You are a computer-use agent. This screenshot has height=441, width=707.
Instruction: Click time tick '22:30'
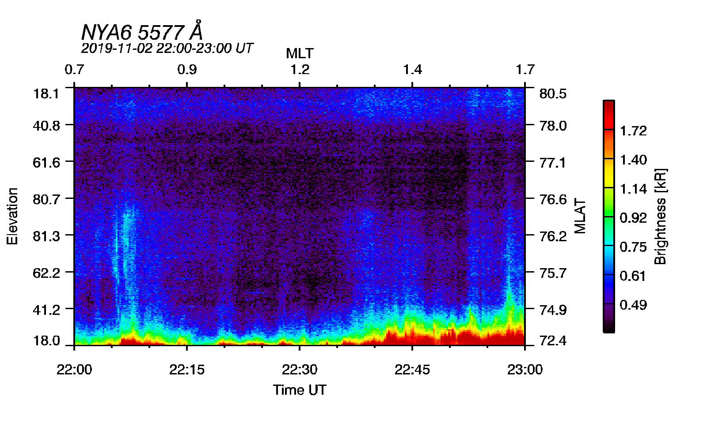[x=300, y=370]
